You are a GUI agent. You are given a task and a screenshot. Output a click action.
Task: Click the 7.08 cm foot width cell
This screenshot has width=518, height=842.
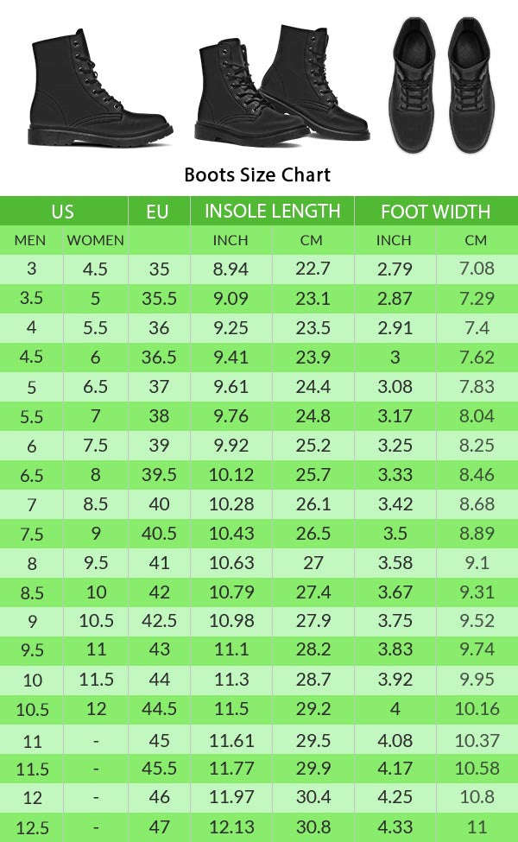point(477,269)
